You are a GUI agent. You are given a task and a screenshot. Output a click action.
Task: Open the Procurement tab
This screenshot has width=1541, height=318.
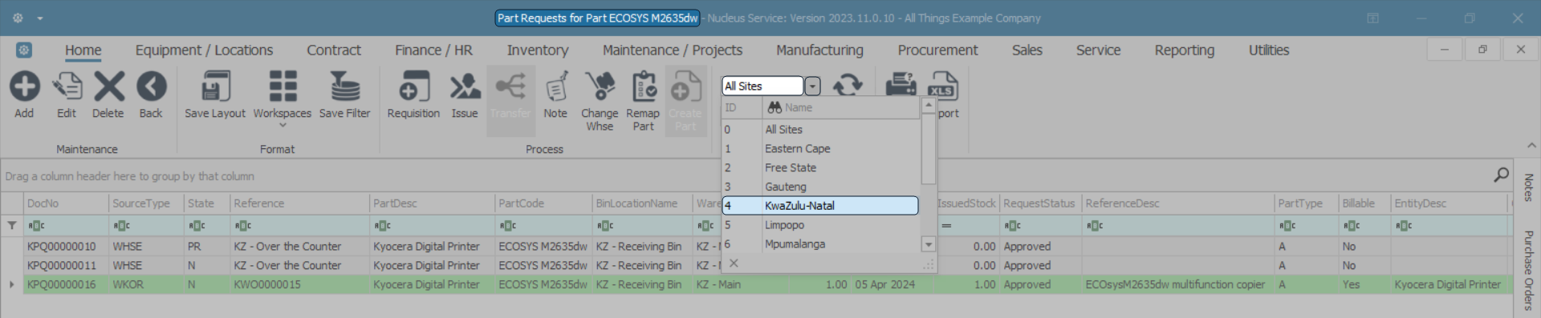tap(937, 50)
